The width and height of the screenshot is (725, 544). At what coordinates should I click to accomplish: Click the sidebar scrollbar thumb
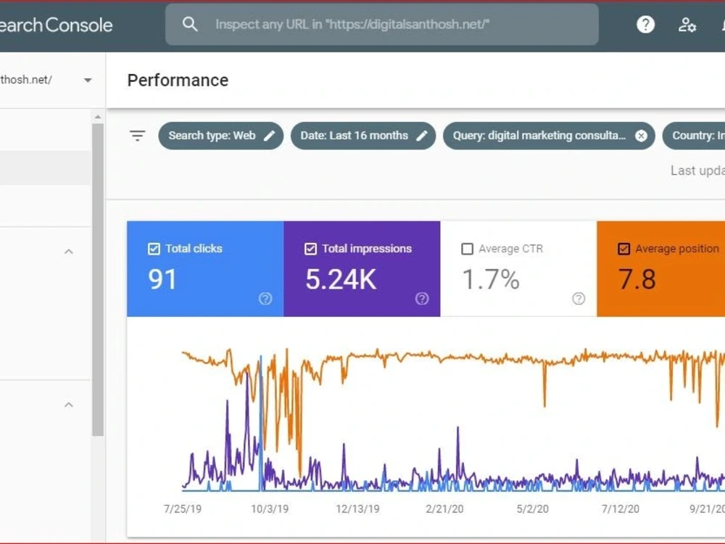[x=98, y=280]
